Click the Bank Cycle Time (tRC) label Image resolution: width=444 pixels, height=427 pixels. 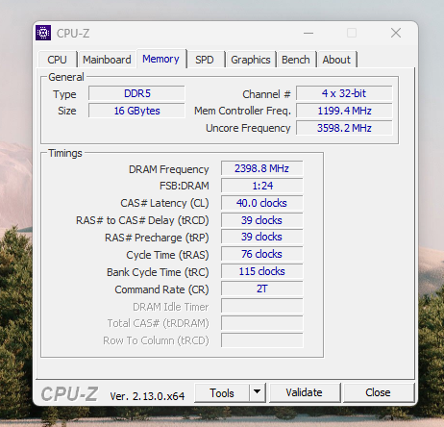158,272
